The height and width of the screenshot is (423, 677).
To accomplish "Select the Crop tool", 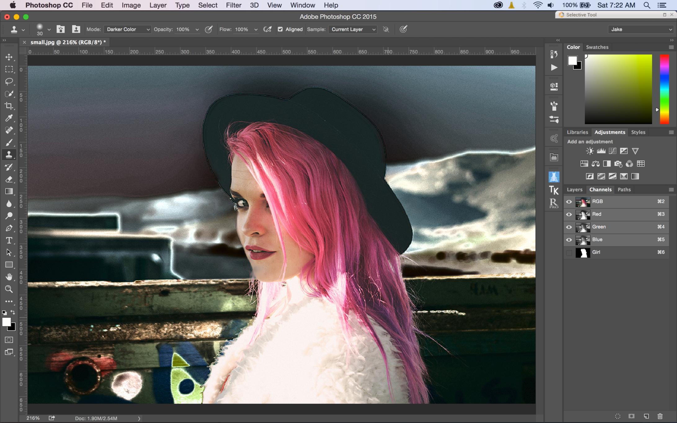I will pyautogui.click(x=9, y=106).
